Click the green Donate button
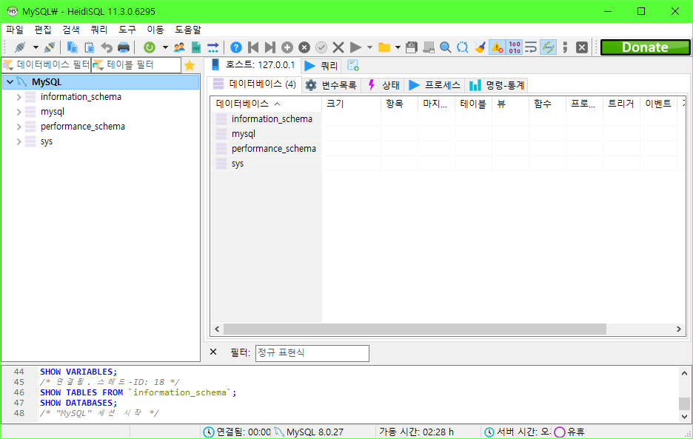693x439 pixels. [x=645, y=47]
